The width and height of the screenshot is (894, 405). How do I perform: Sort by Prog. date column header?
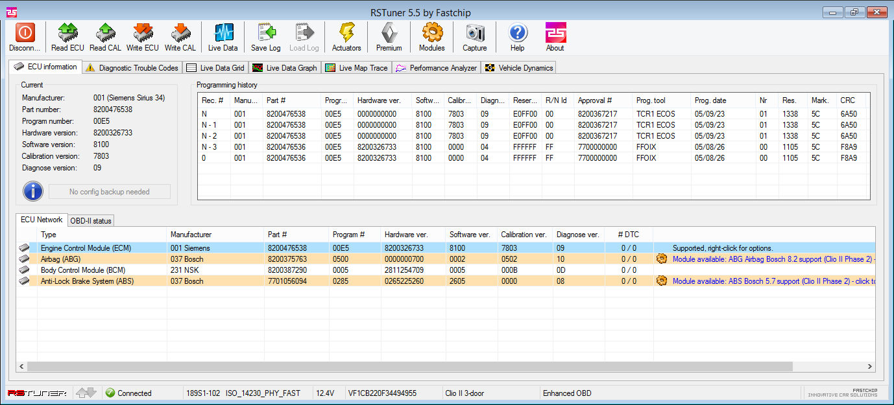click(x=710, y=100)
